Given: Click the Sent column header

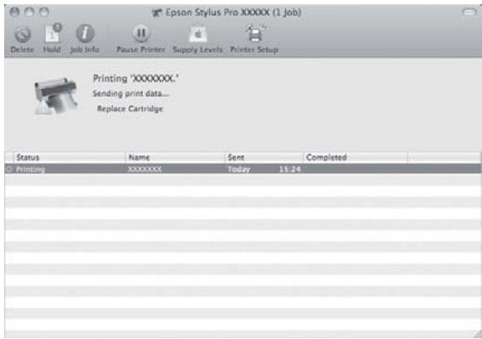Looking at the screenshot, I should coord(264,157).
